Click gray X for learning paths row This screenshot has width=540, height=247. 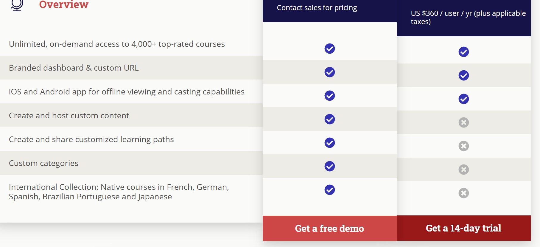[x=463, y=146]
